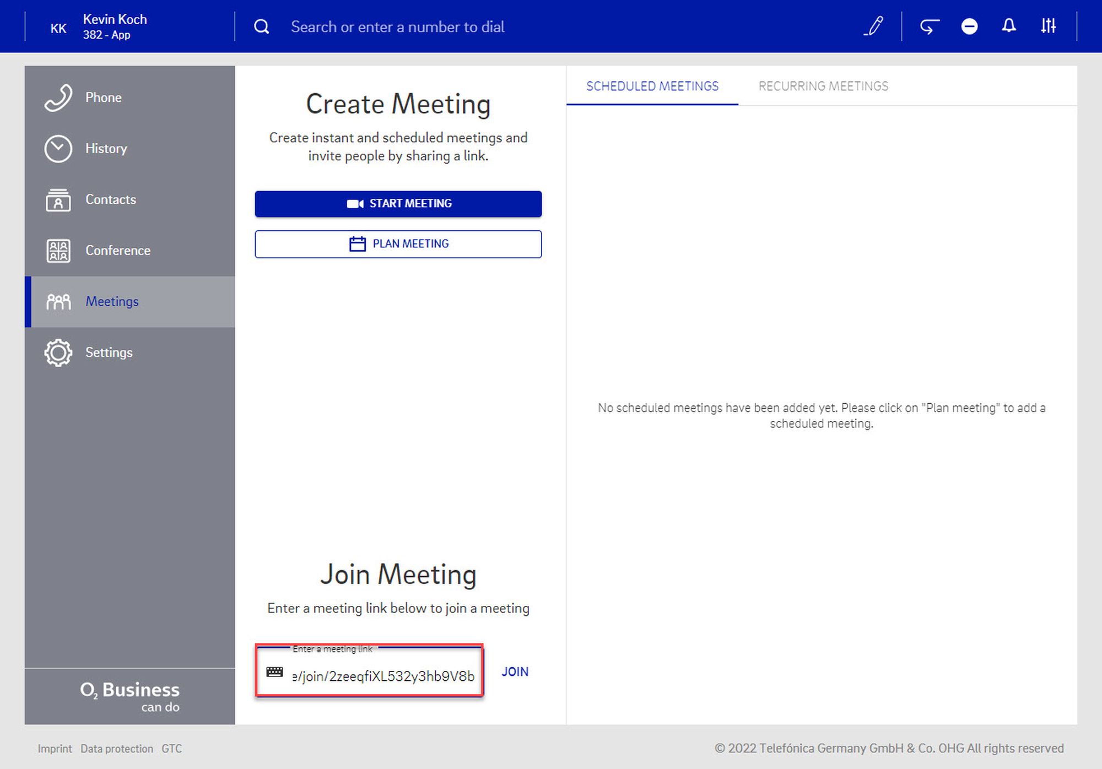This screenshot has height=769, width=1102.
Task: Open call forwarding arrow icon
Action: click(x=929, y=26)
